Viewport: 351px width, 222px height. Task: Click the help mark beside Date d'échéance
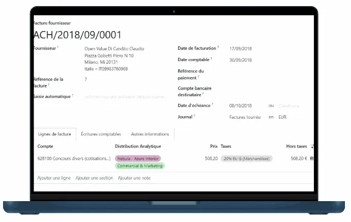click(x=212, y=104)
